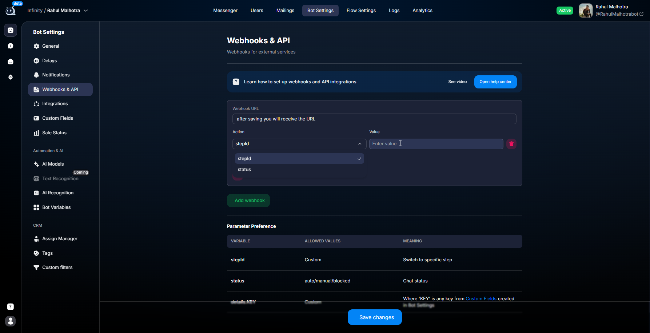Open the Logs tab
The image size is (650, 333).
tap(394, 11)
